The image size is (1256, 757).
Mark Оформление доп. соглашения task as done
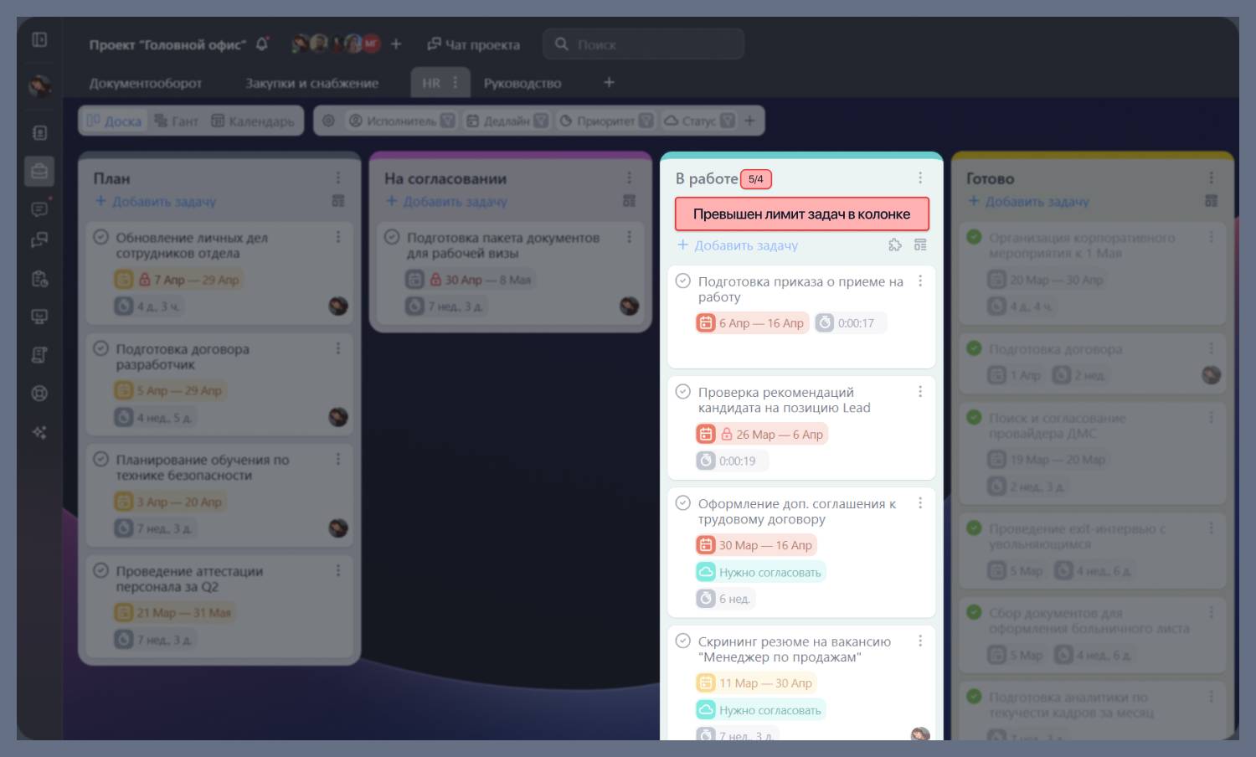[683, 503]
